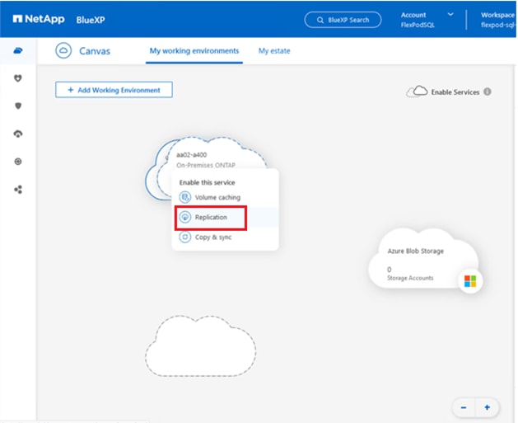Click the BlueXP product name
The image size is (518, 423).
[x=91, y=20]
